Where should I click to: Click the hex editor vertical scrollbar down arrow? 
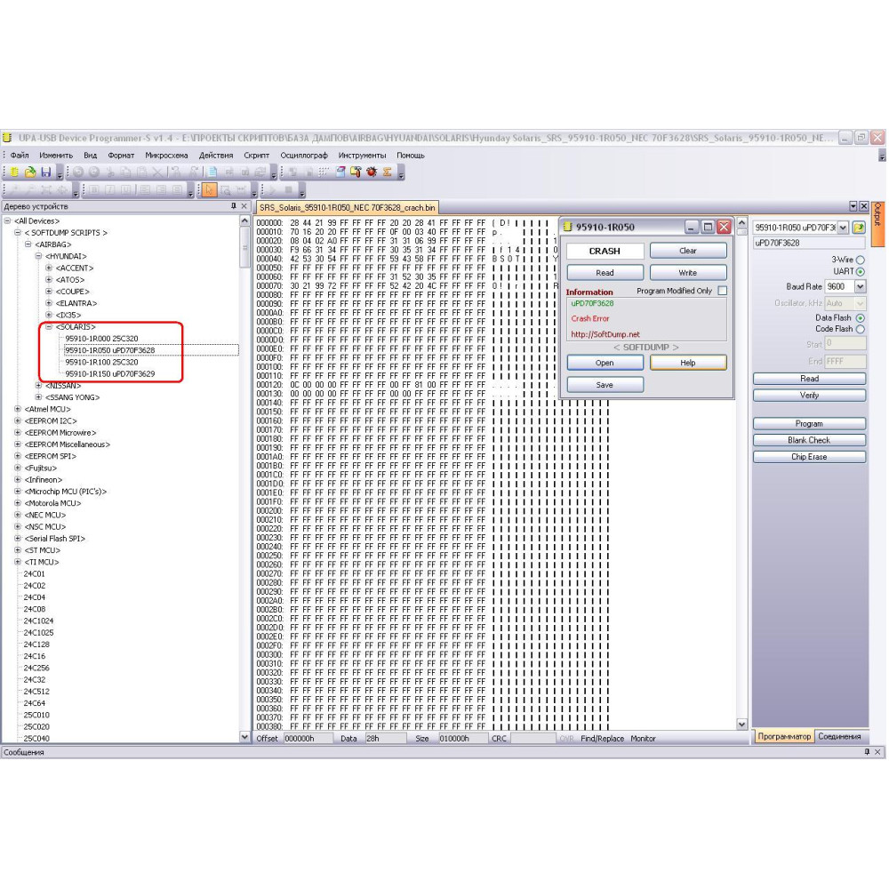click(741, 724)
